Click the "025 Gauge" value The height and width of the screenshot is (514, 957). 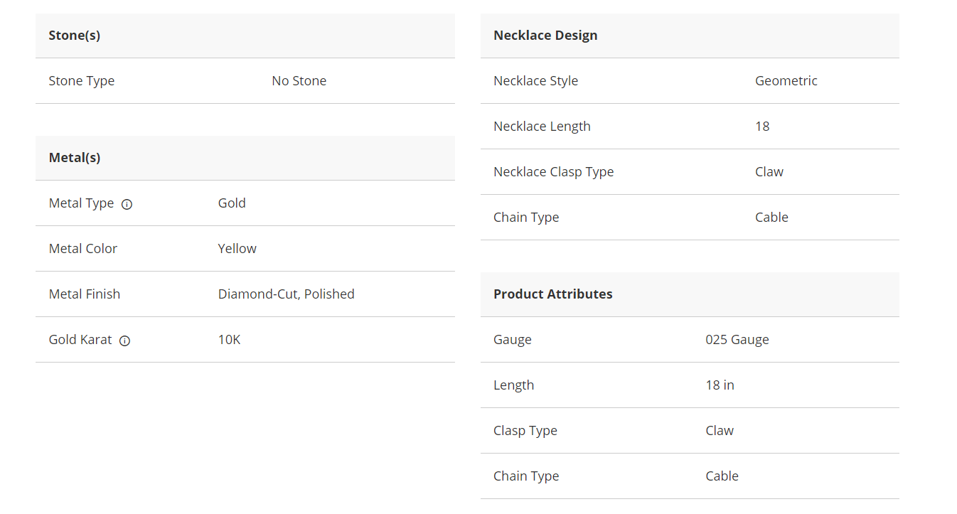(737, 340)
